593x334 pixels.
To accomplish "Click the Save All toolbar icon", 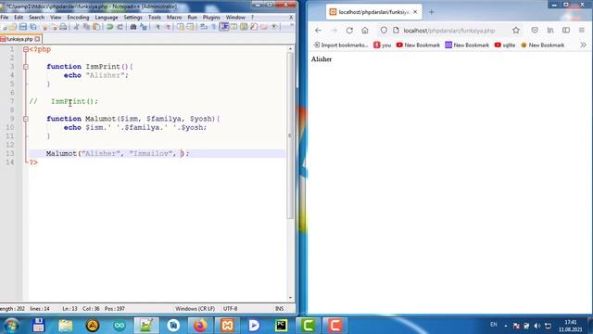I will tap(33, 27).
